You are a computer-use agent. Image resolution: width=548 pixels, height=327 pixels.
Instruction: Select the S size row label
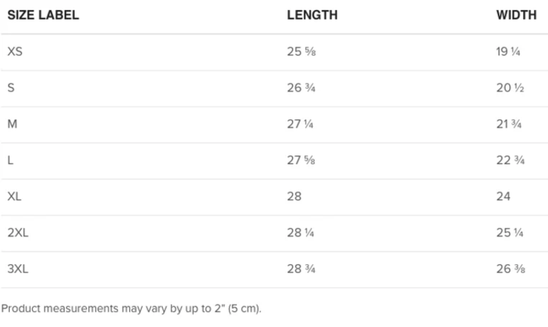(11, 88)
